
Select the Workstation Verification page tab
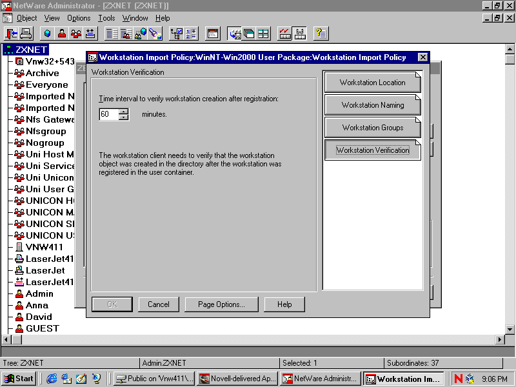373,150
